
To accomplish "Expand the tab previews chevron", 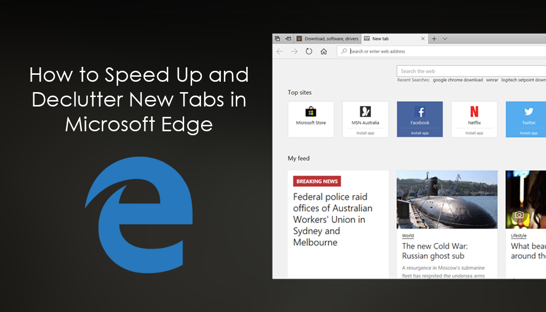I will 445,39.
